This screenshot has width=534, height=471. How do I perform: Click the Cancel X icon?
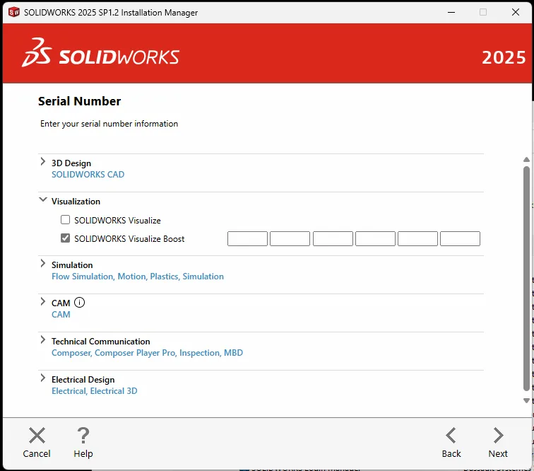tap(37, 436)
